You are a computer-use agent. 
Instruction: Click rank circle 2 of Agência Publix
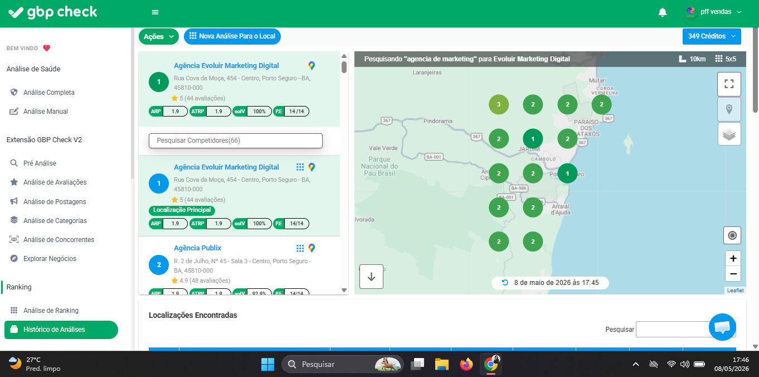(159, 265)
